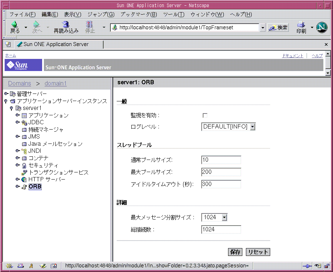Click the new tab icon left of tab
The image size is (333, 272).
click(8, 44)
